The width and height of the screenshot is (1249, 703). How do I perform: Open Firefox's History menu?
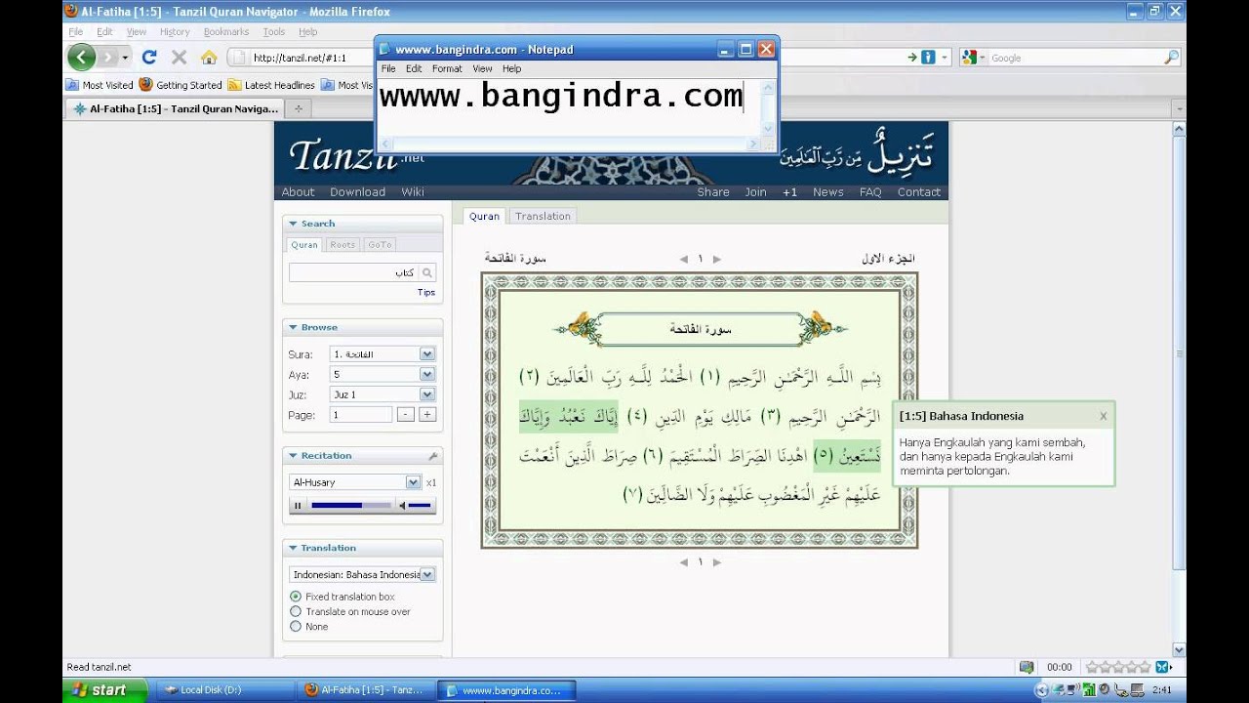(x=175, y=32)
